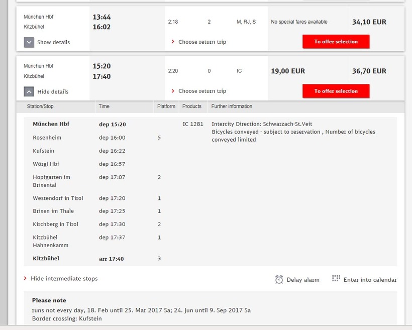Open Wörgl Hbf station info
Screen dimensions: 412x330
coord(46,164)
